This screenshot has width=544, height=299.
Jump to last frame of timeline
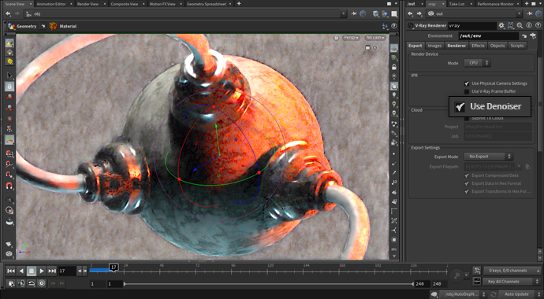point(52,271)
